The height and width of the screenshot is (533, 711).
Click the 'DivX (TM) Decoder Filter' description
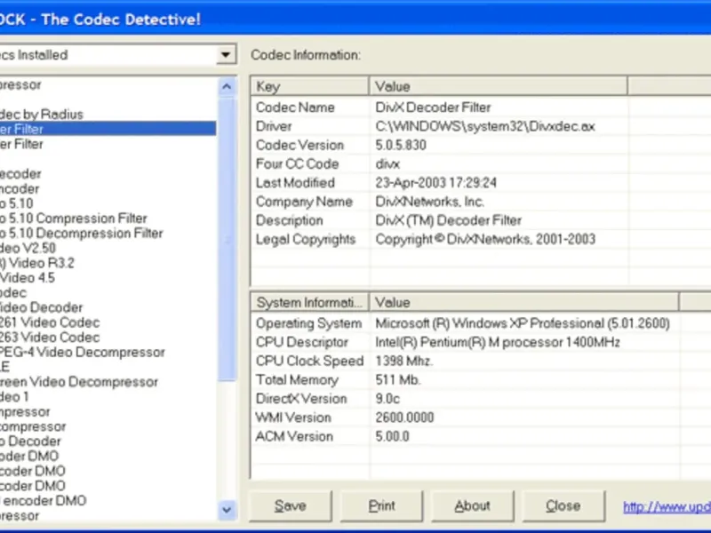point(449,220)
